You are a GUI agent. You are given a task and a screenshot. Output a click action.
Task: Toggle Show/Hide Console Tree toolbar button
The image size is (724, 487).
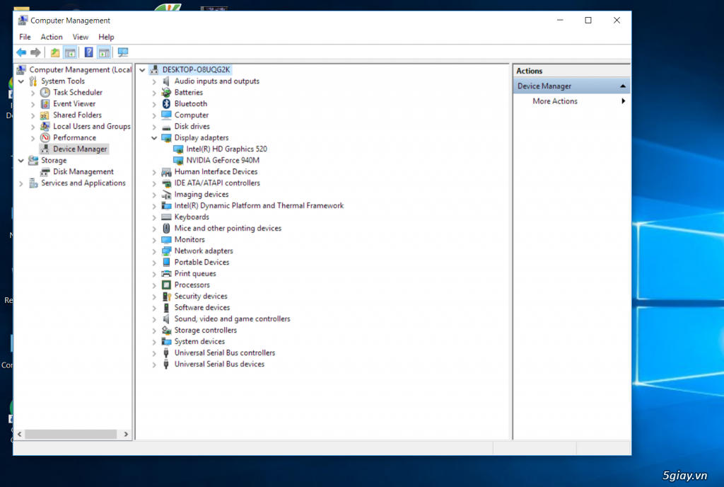tap(70, 52)
